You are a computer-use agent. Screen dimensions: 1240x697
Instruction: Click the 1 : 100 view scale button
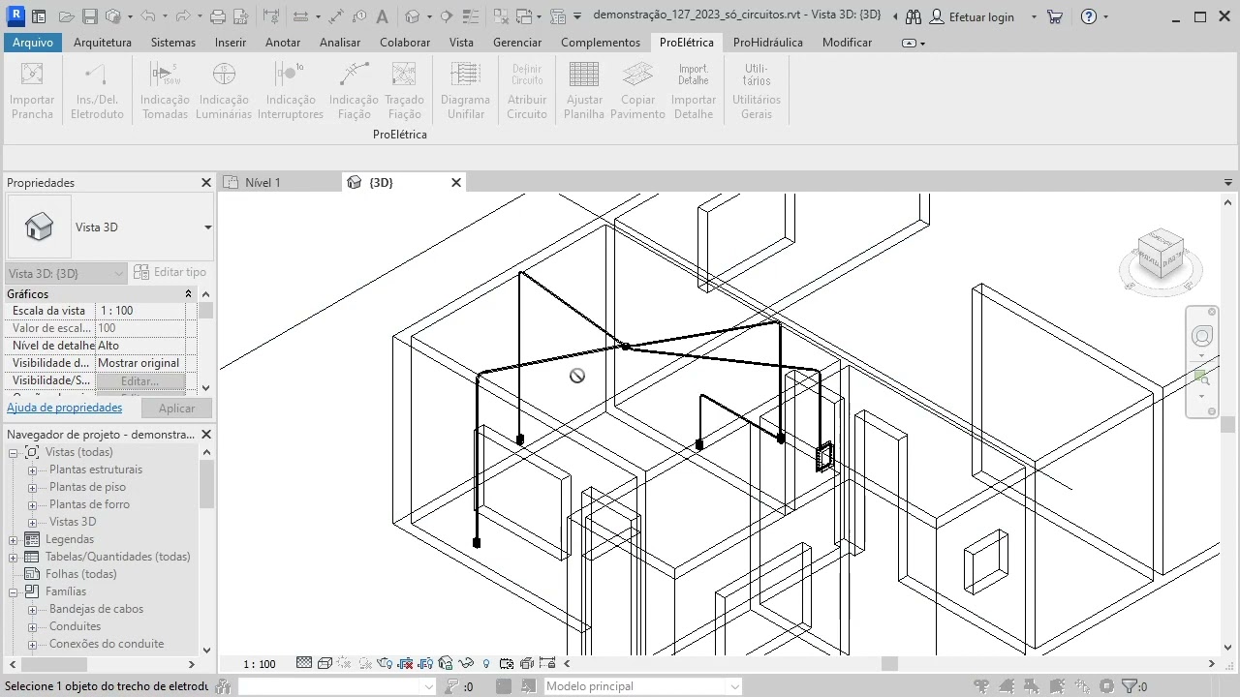(x=259, y=664)
